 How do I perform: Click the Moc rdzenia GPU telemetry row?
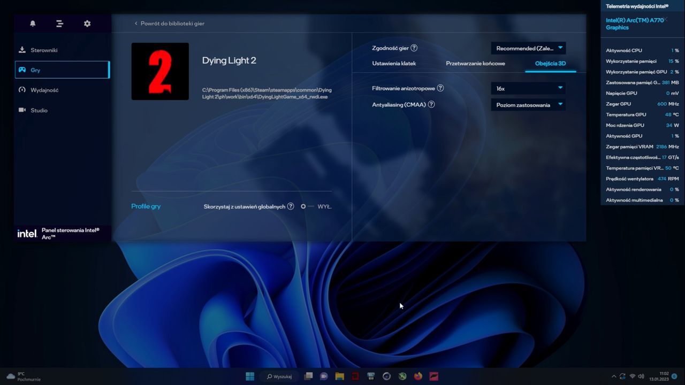pyautogui.click(x=642, y=125)
